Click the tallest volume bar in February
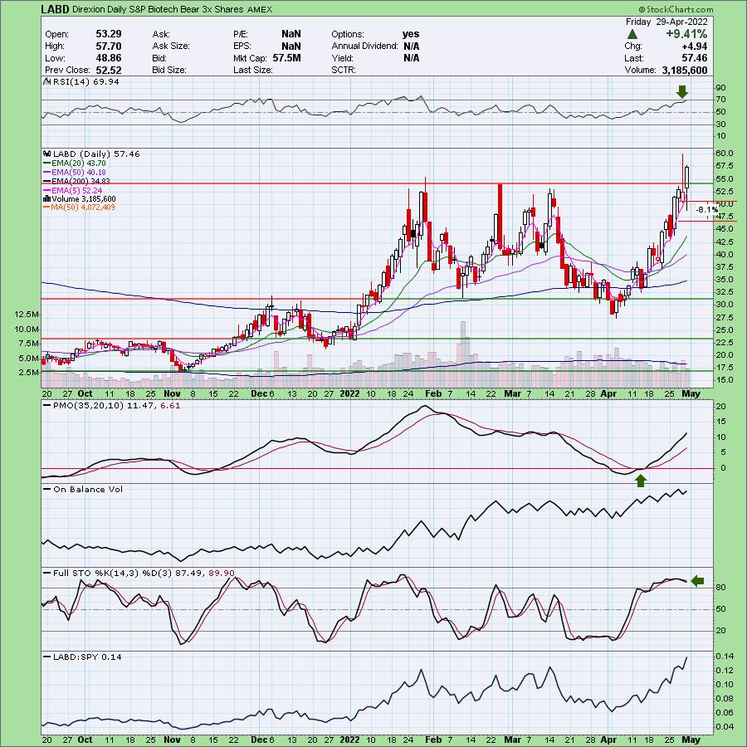 462,354
